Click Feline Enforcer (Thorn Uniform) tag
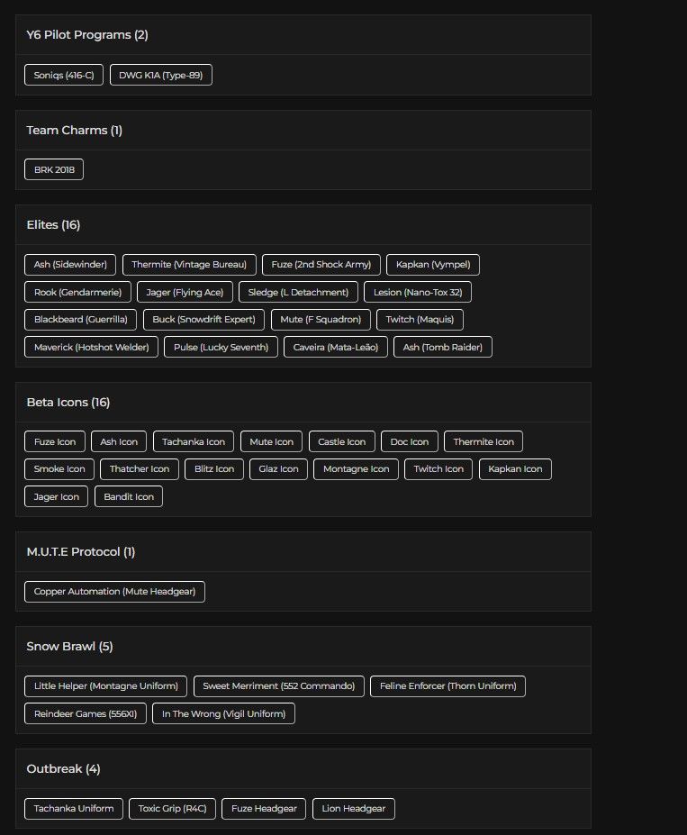687x835 pixels. pyautogui.click(x=447, y=685)
